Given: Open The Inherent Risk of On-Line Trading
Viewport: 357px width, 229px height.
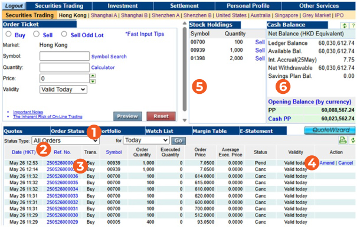Looking at the screenshot, I should pyautogui.click(x=48, y=116).
